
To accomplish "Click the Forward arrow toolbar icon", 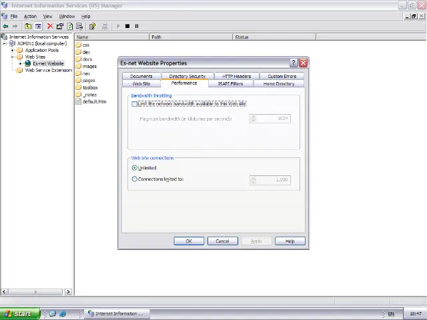I will (15, 27).
